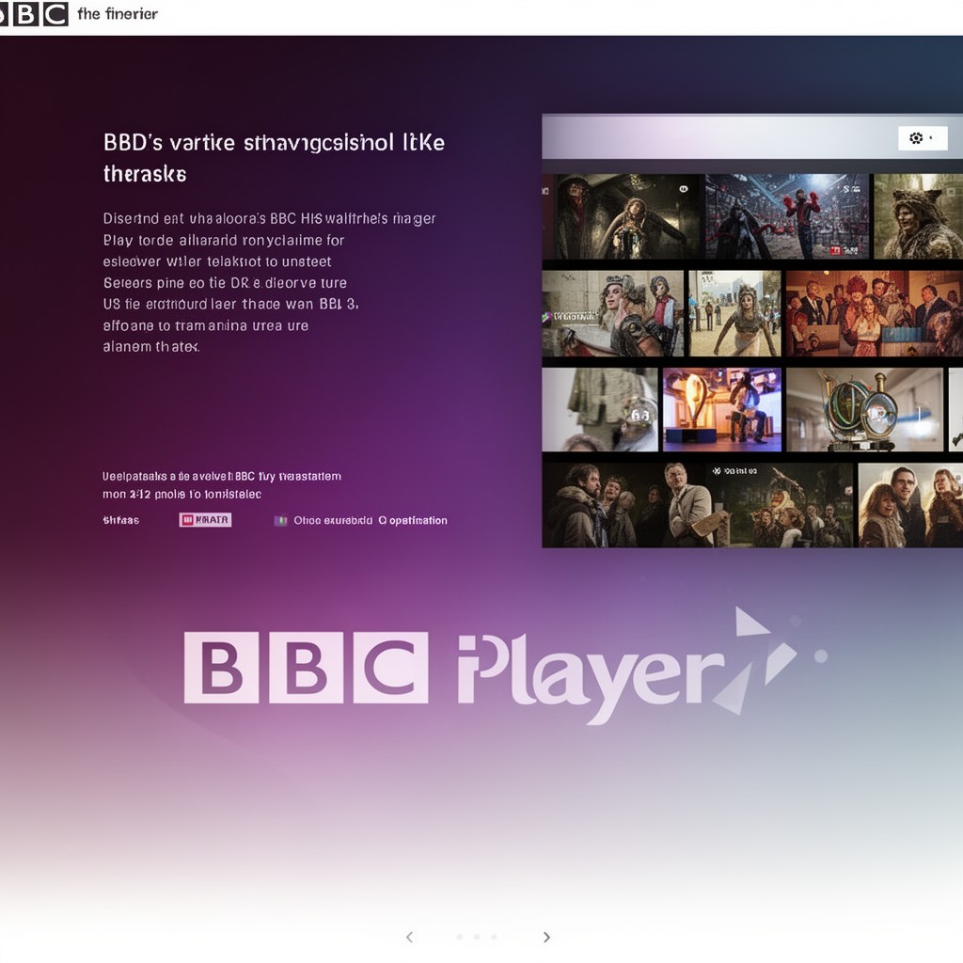
Task: Open the two costumed women thumbnail
Action: click(x=613, y=313)
